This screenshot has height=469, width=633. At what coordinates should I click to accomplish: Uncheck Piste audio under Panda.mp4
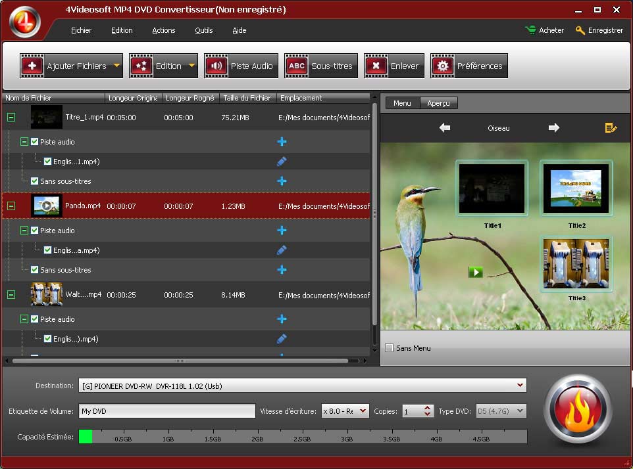[35, 231]
